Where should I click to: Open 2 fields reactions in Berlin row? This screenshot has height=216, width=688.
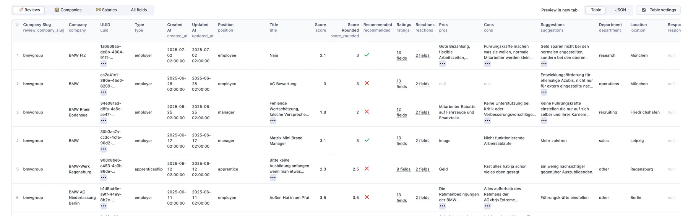(422, 198)
